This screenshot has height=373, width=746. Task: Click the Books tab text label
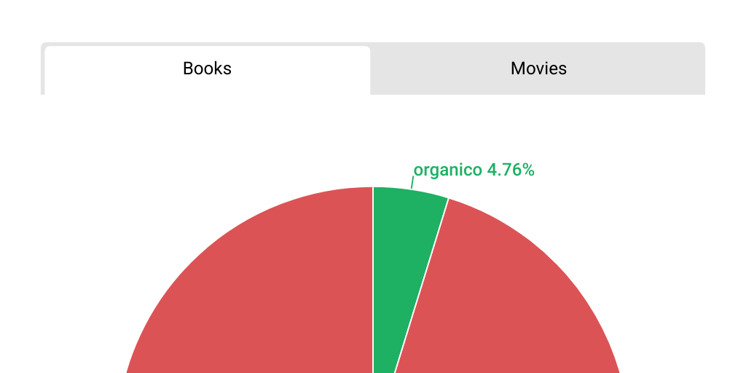tap(207, 68)
